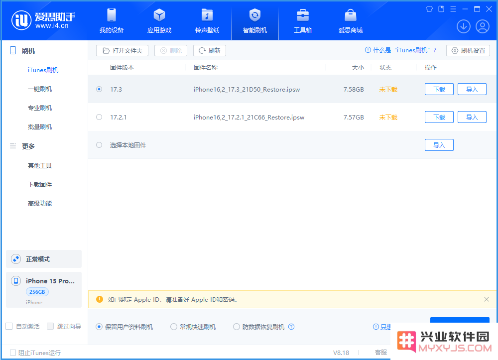The image size is (498, 360).
Task: Select 专业刷机 in sidebar
Action: pyautogui.click(x=40, y=108)
